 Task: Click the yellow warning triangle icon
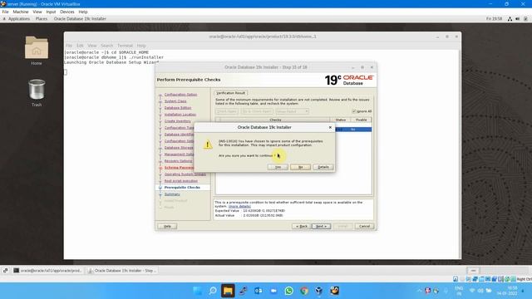coord(208,145)
